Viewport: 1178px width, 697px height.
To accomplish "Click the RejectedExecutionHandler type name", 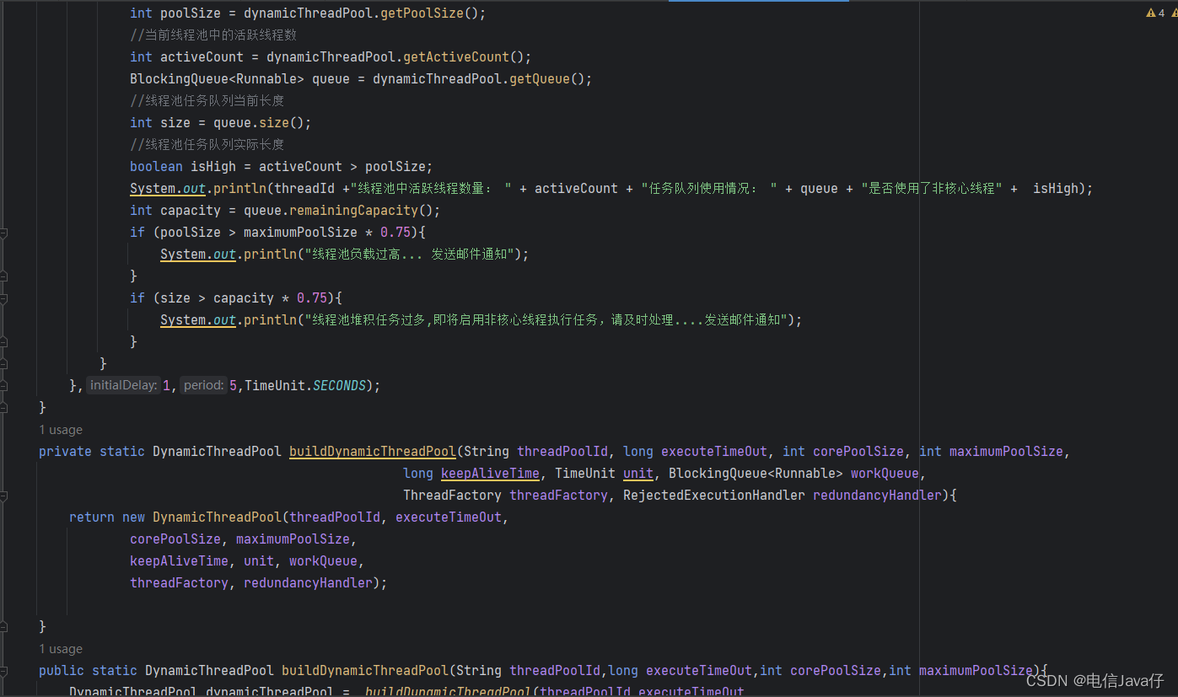I will coord(714,496).
